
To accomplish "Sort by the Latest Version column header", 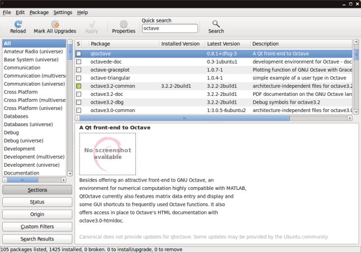I will pyautogui.click(x=226, y=43).
